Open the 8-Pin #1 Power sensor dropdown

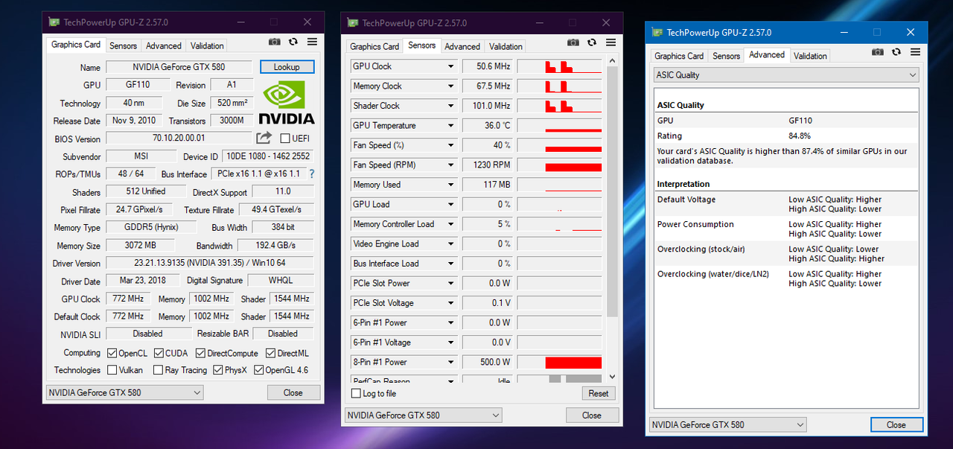click(x=450, y=362)
